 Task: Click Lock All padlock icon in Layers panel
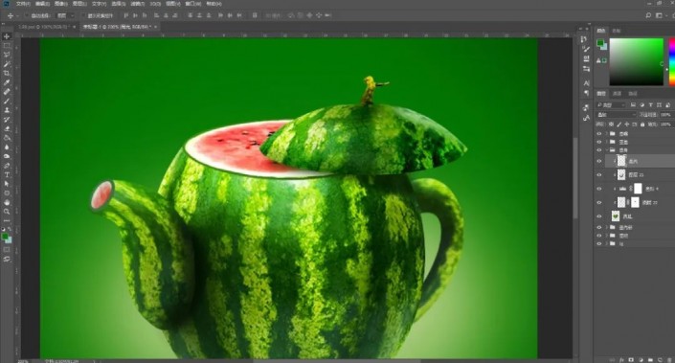[642, 125]
